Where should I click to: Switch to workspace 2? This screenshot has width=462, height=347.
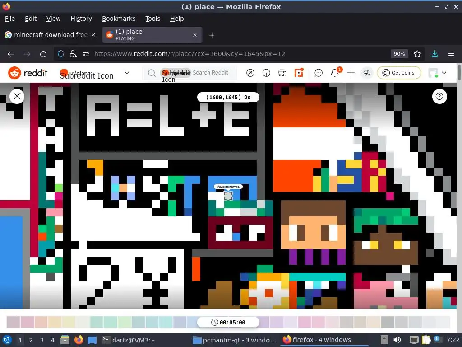click(31, 340)
